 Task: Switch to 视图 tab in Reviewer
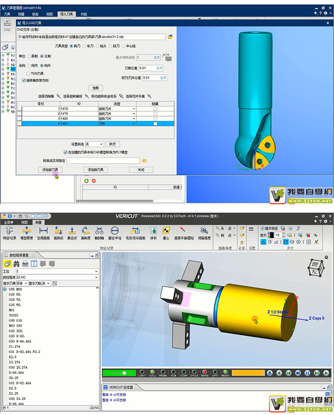(24, 223)
